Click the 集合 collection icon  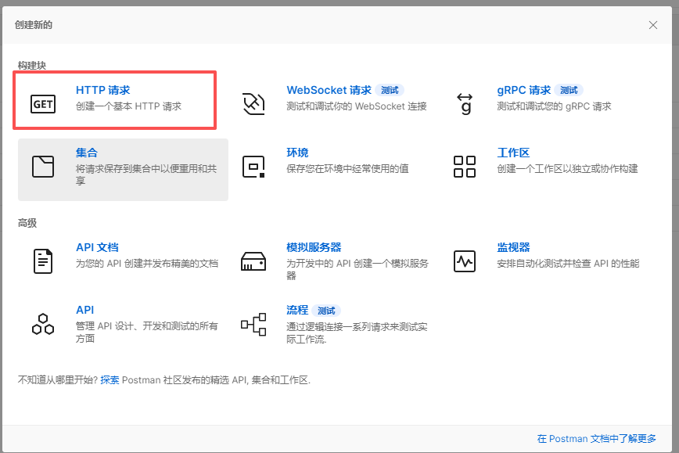43,167
